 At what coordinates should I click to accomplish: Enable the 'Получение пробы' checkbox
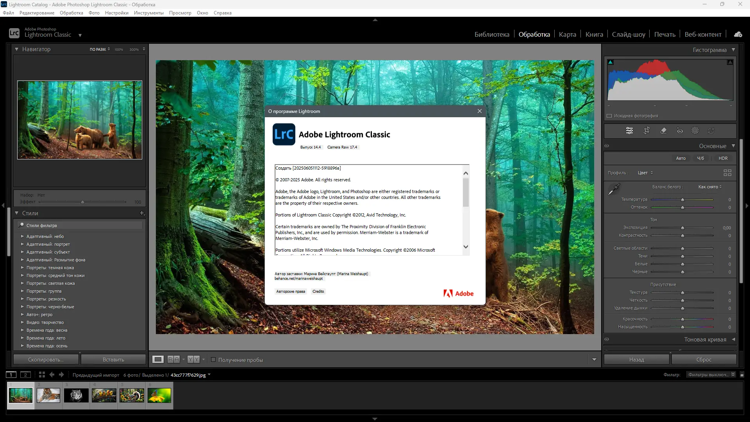click(x=213, y=359)
